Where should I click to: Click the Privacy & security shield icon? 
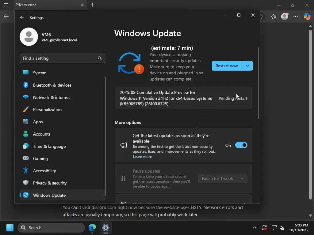(26, 183)
